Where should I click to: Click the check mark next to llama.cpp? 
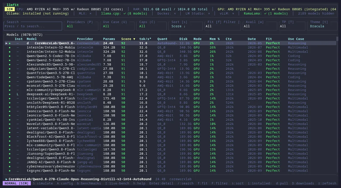(x=125, y=13)
